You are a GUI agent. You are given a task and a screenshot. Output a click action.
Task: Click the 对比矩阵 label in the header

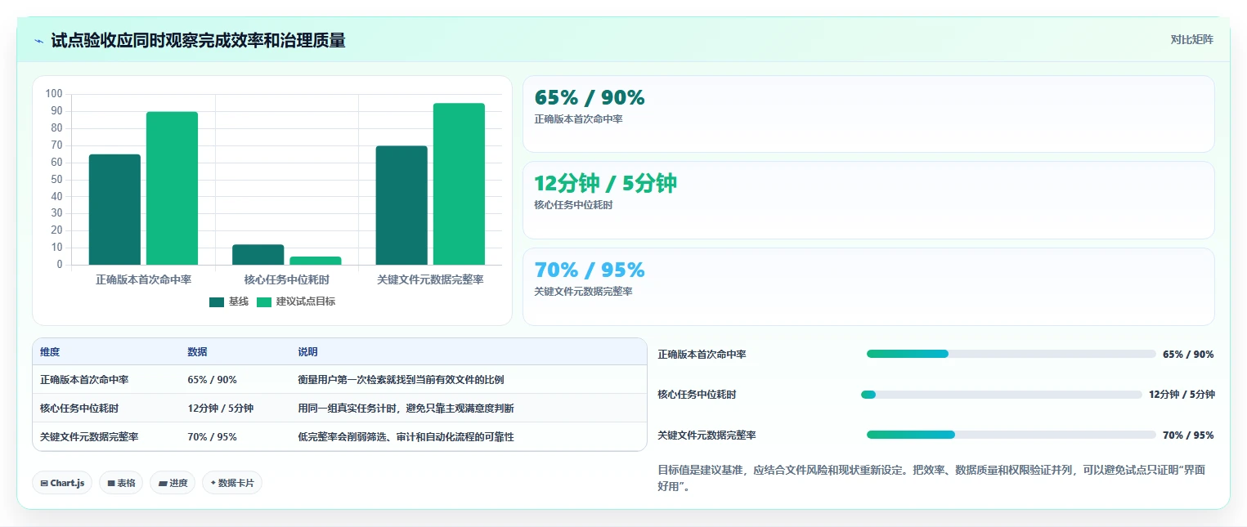click(x=1191, y=39)
